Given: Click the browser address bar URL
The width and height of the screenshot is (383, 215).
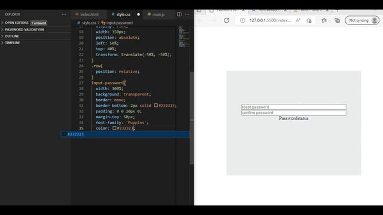Looking at the screenshot, I should pos(270,20).
